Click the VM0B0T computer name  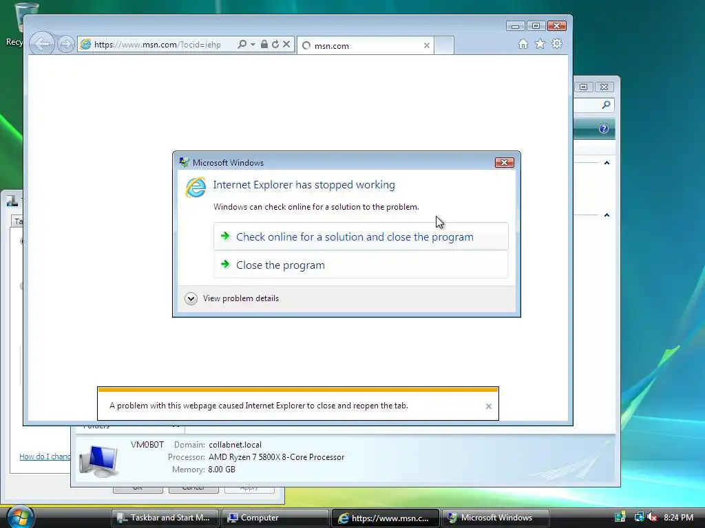point(147,445)
